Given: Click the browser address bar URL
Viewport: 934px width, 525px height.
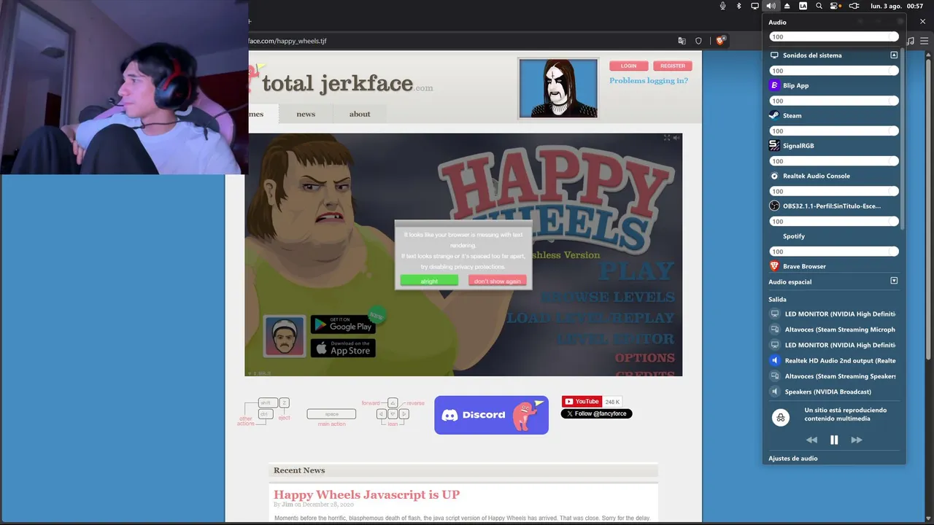Looking at the screenshot, I should click(x=287, y=41).
